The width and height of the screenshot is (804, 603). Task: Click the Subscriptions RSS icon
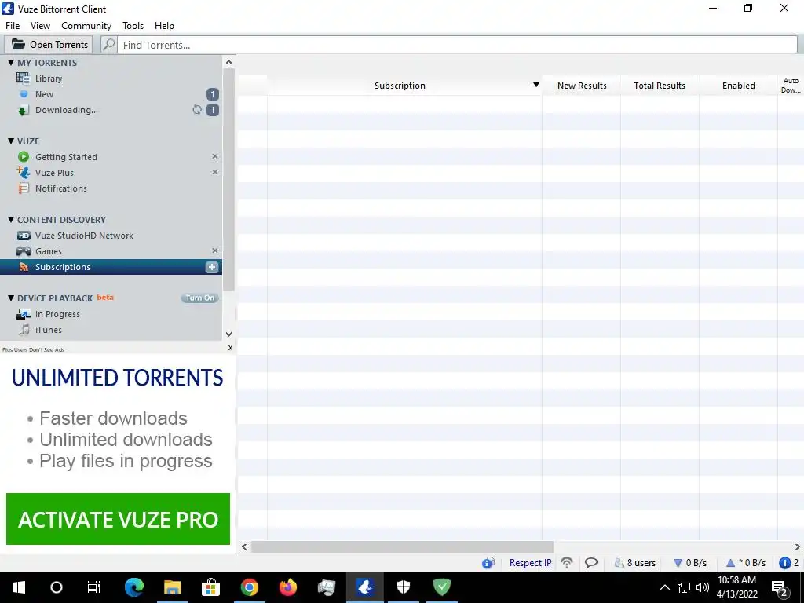[x=24, y=267]
